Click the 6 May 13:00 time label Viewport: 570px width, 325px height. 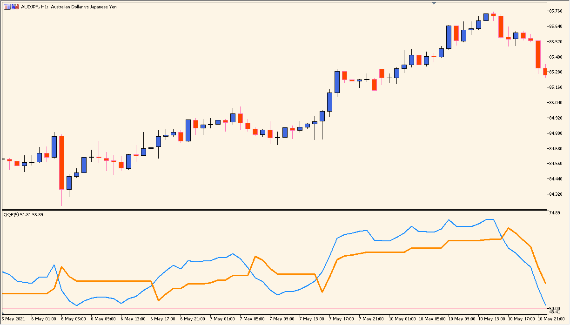coord(134,319)
